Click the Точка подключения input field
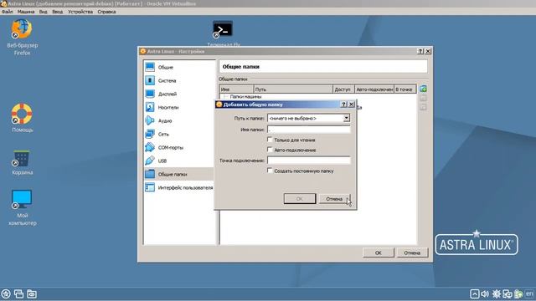The image size is (536, 301). click(309, 161)
